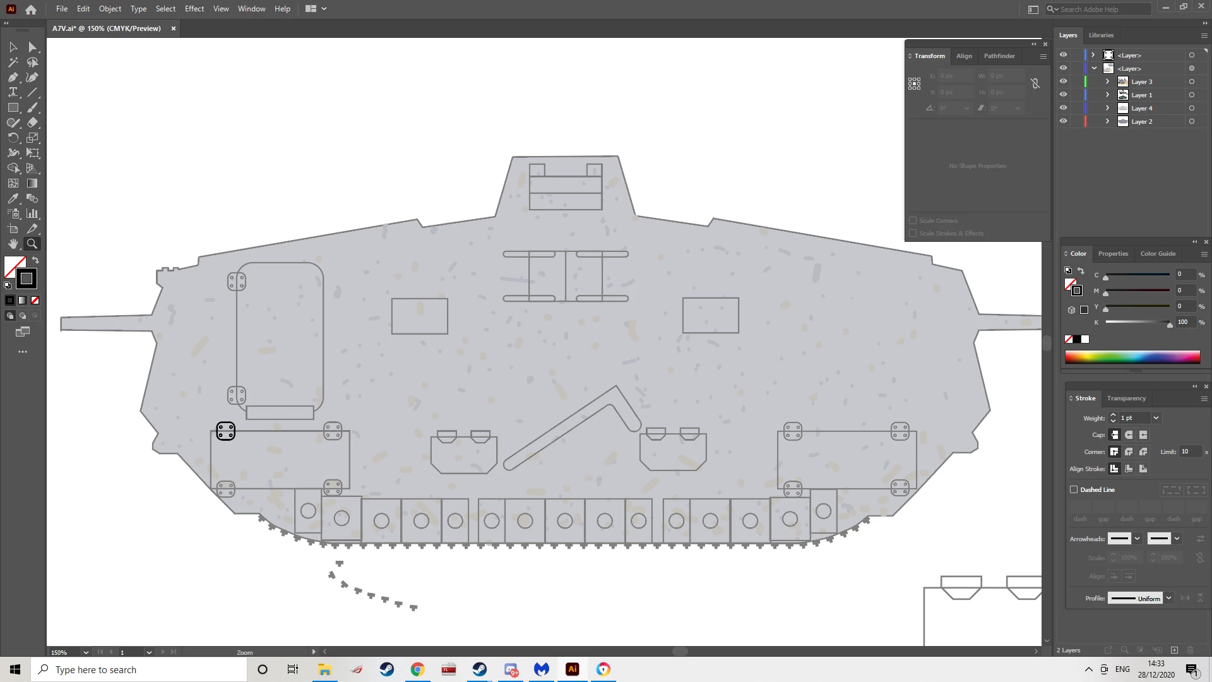Select the Magic Wand tool
The width and height of the screenshot is (1212, 682).
coord(13,62)
